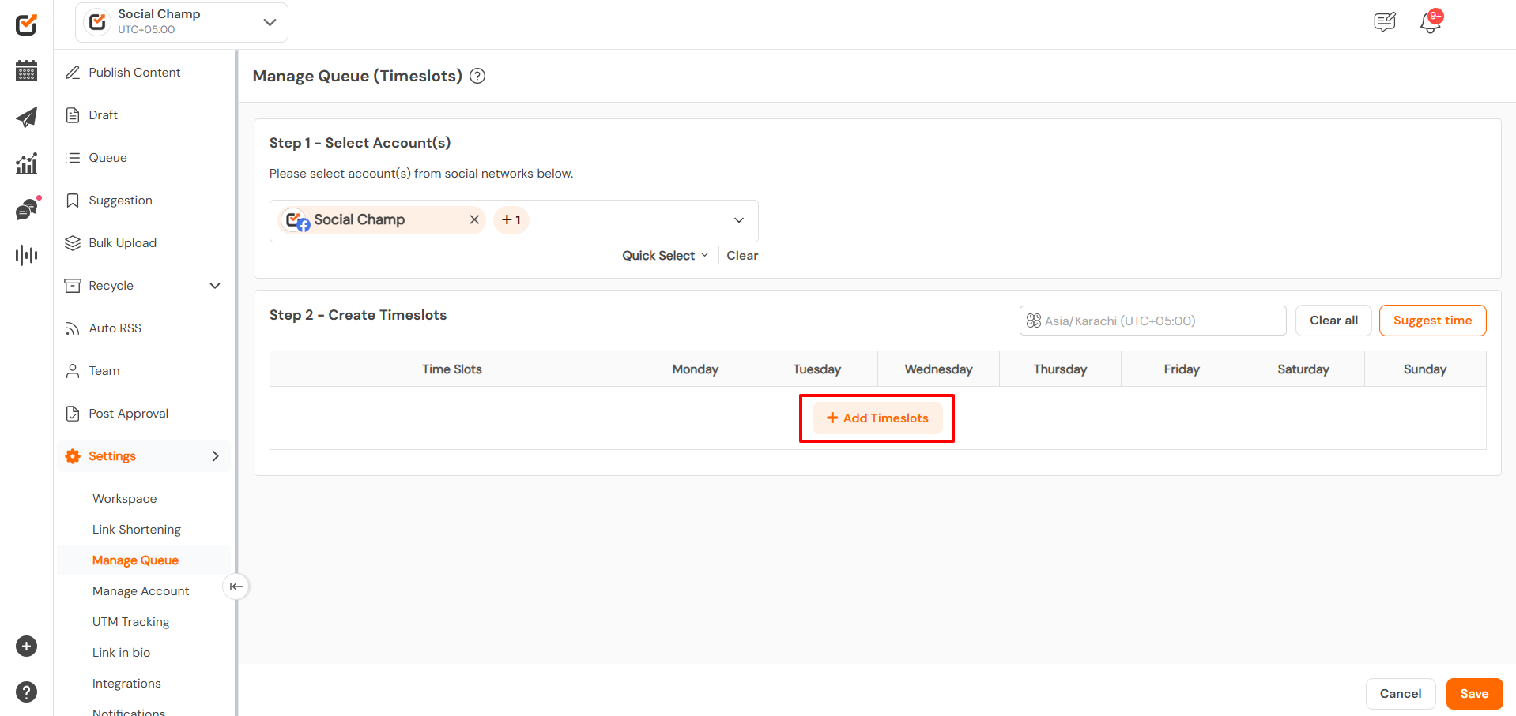
Task: Expand the Settings chevron arrow
Action: (x=215, y=456)
